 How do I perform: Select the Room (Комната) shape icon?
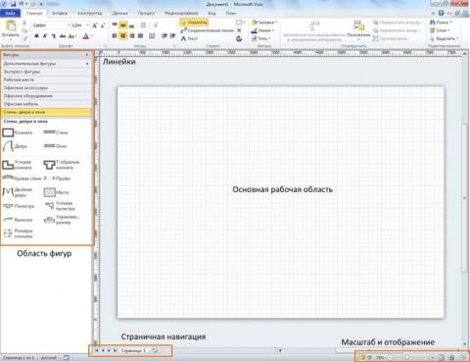(x=8, y=132)
